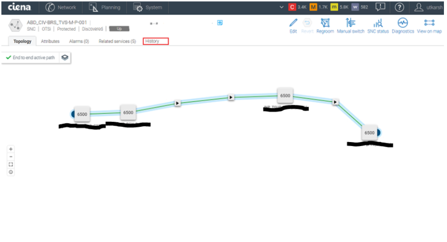
Task: Click the blue grid layout icon
Action: coord(220,22)
